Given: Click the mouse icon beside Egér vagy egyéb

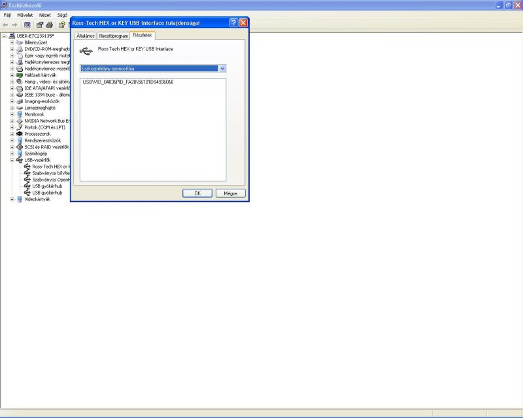Looking at the screenshot, I should click(x=20, y=56).
